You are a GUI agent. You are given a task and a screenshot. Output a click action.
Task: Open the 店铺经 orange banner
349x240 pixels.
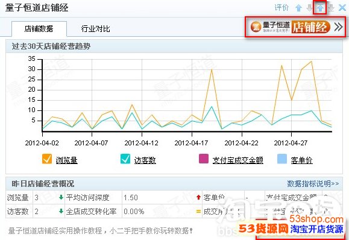click(x=310, y=27)
